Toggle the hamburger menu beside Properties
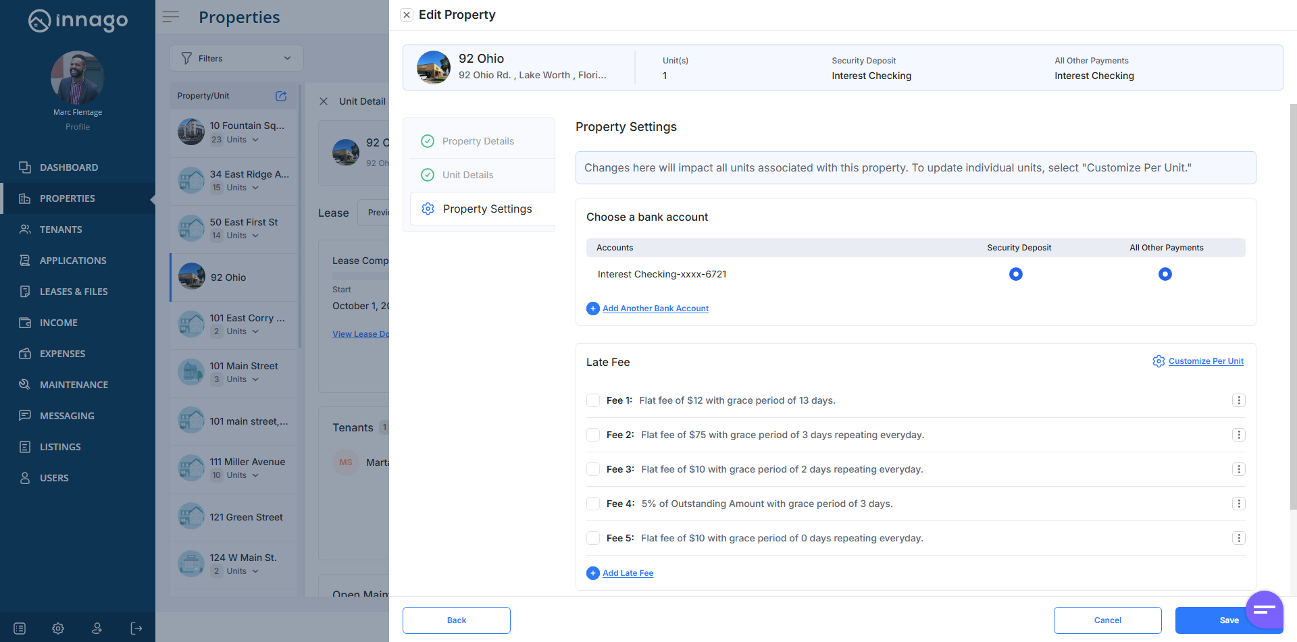1297x642 pixels. [x=171, y=17]
